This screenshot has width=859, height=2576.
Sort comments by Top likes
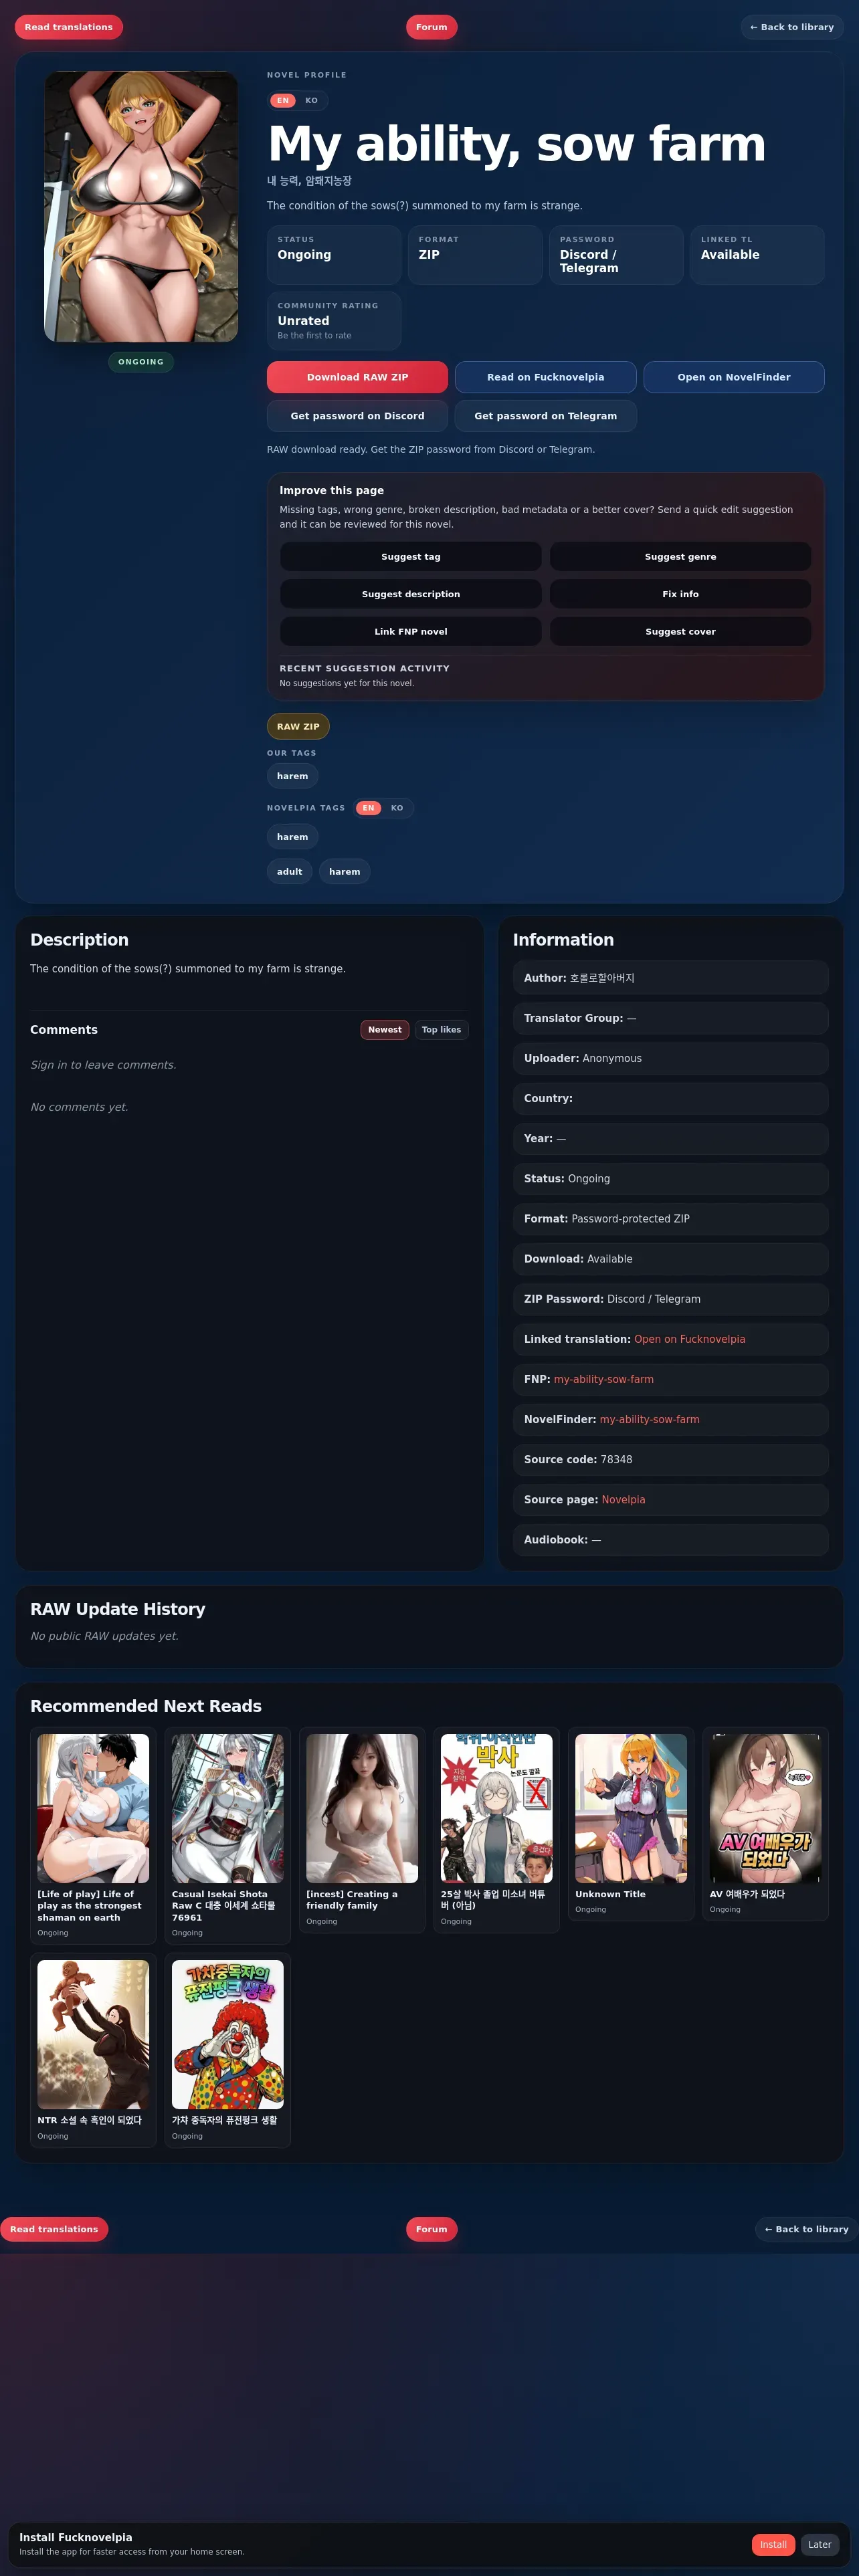coord(441,1029)
